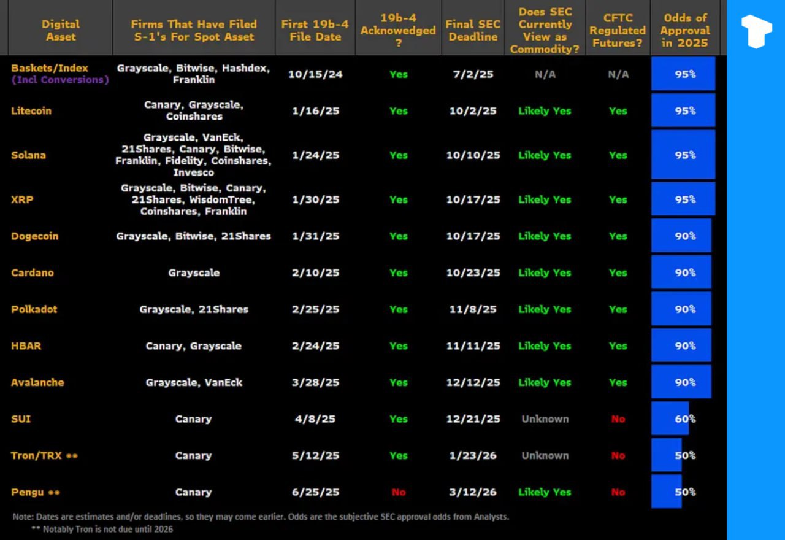The image size is (785, 540).
Task: Select the "Polkadot" asset name
Action: tap(34, 309)
